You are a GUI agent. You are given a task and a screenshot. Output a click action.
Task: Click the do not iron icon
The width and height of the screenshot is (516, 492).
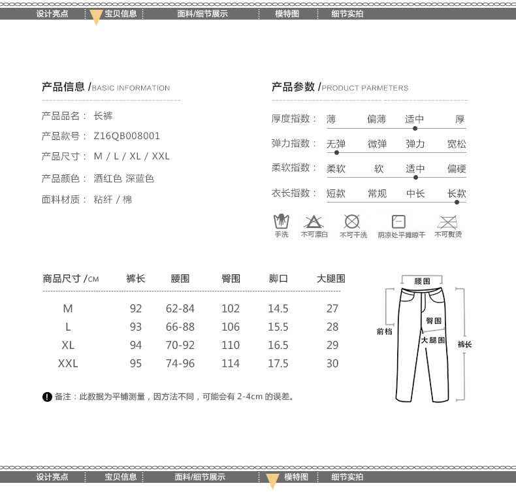[447, 221]
